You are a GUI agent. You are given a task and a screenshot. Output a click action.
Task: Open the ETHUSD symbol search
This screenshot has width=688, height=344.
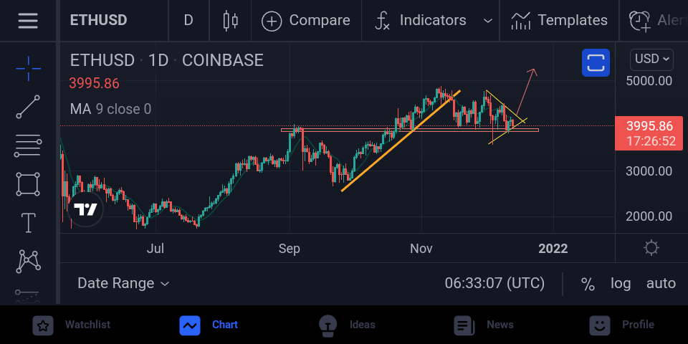[98, 20]
